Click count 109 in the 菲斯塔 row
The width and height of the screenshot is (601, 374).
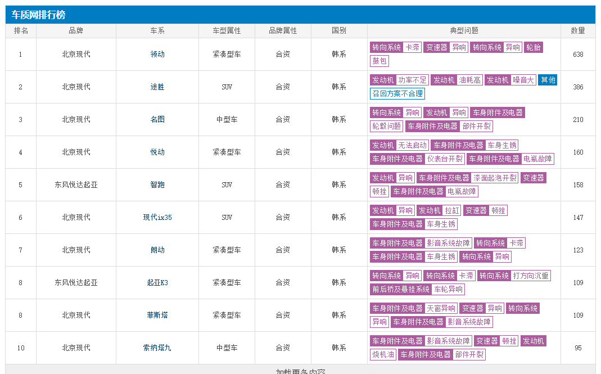click(x=578, y=316)
